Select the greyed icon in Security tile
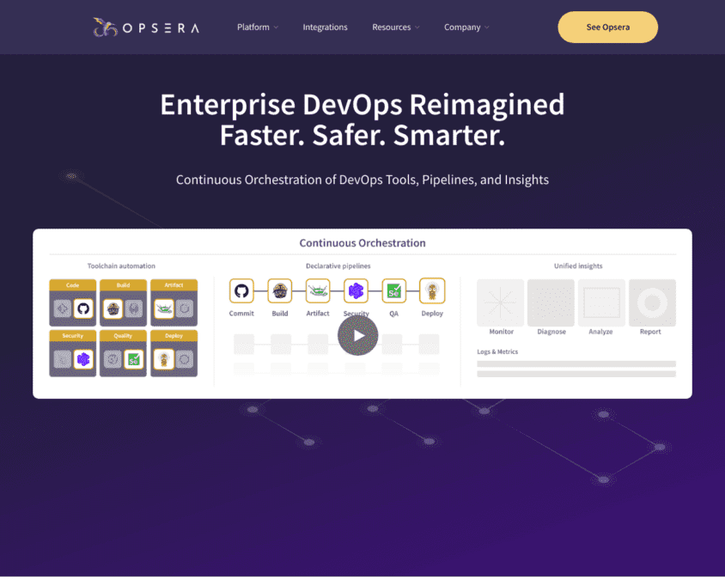725x580 pixels. click(x=63, y=359)
